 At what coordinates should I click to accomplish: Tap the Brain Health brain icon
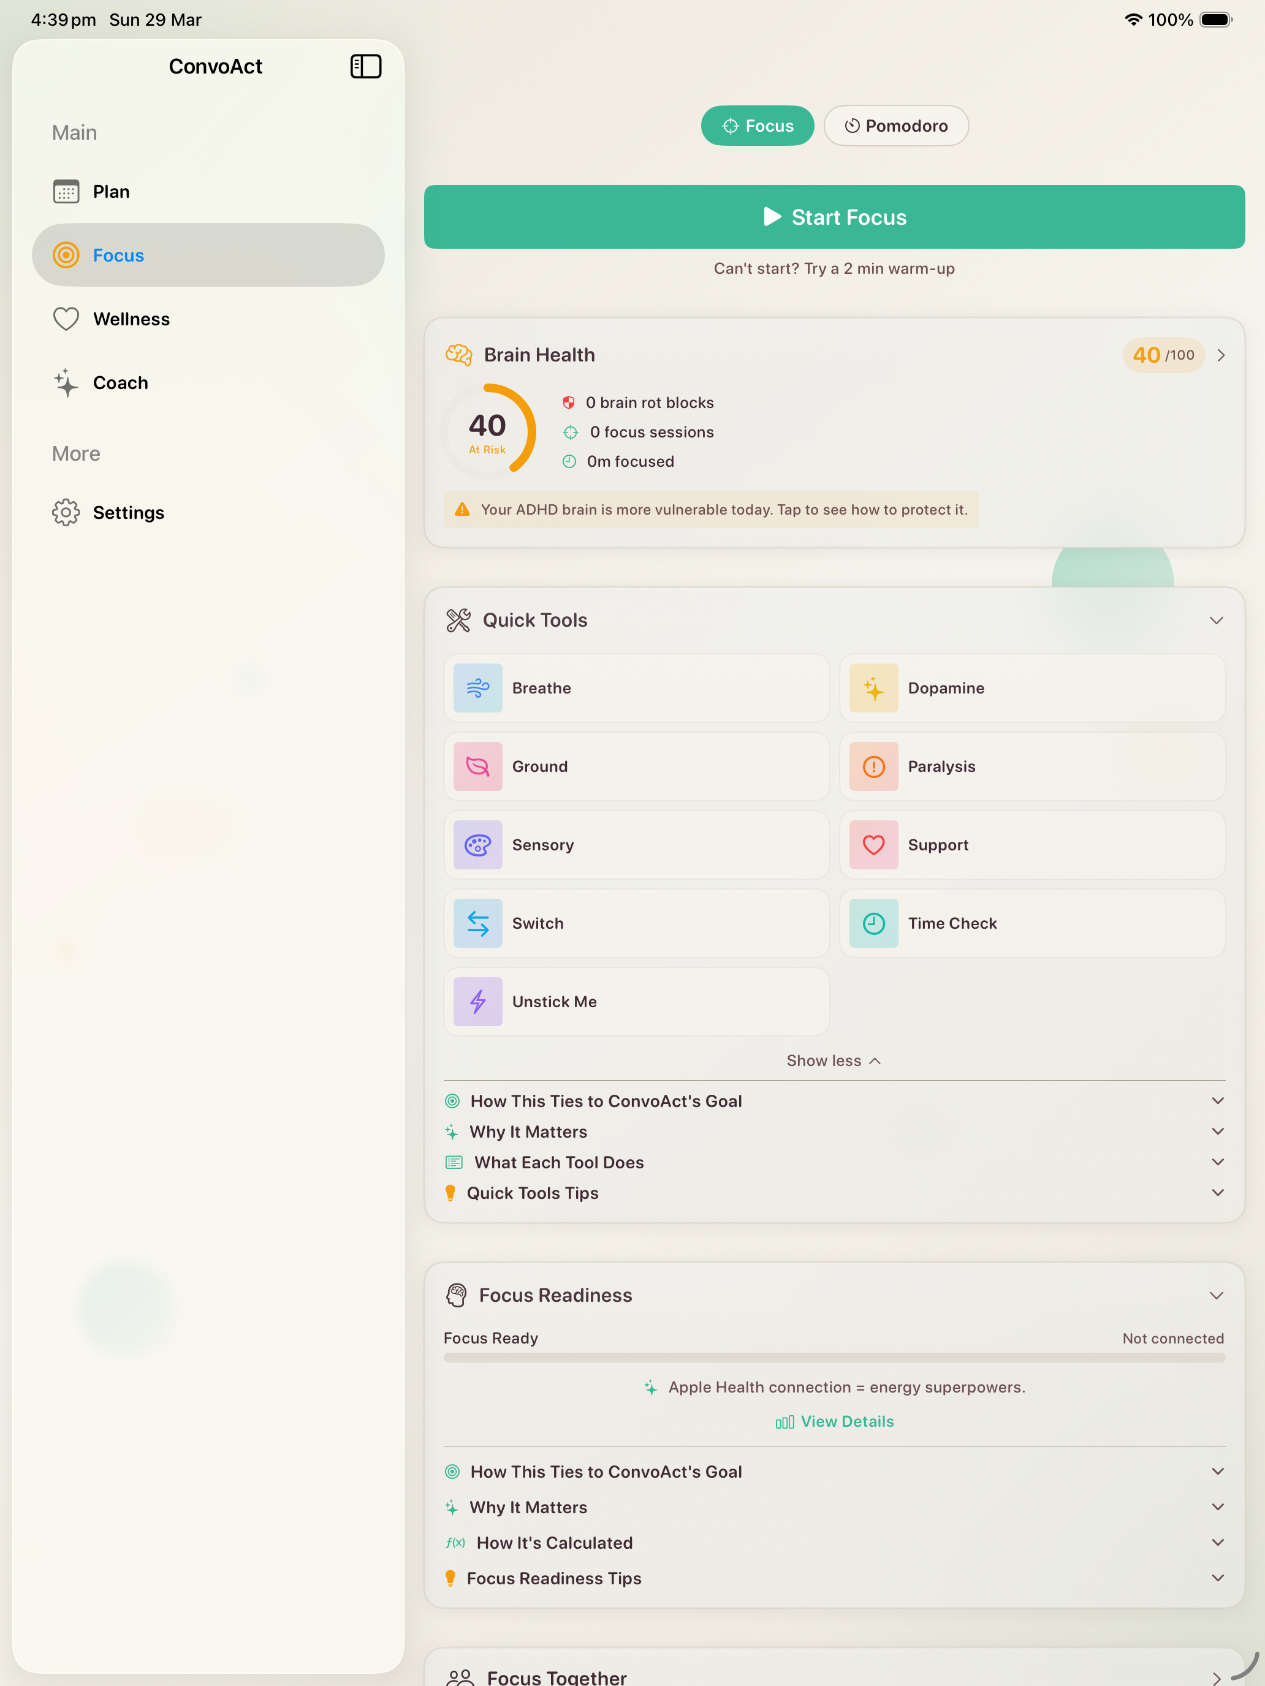click(458, 355)
